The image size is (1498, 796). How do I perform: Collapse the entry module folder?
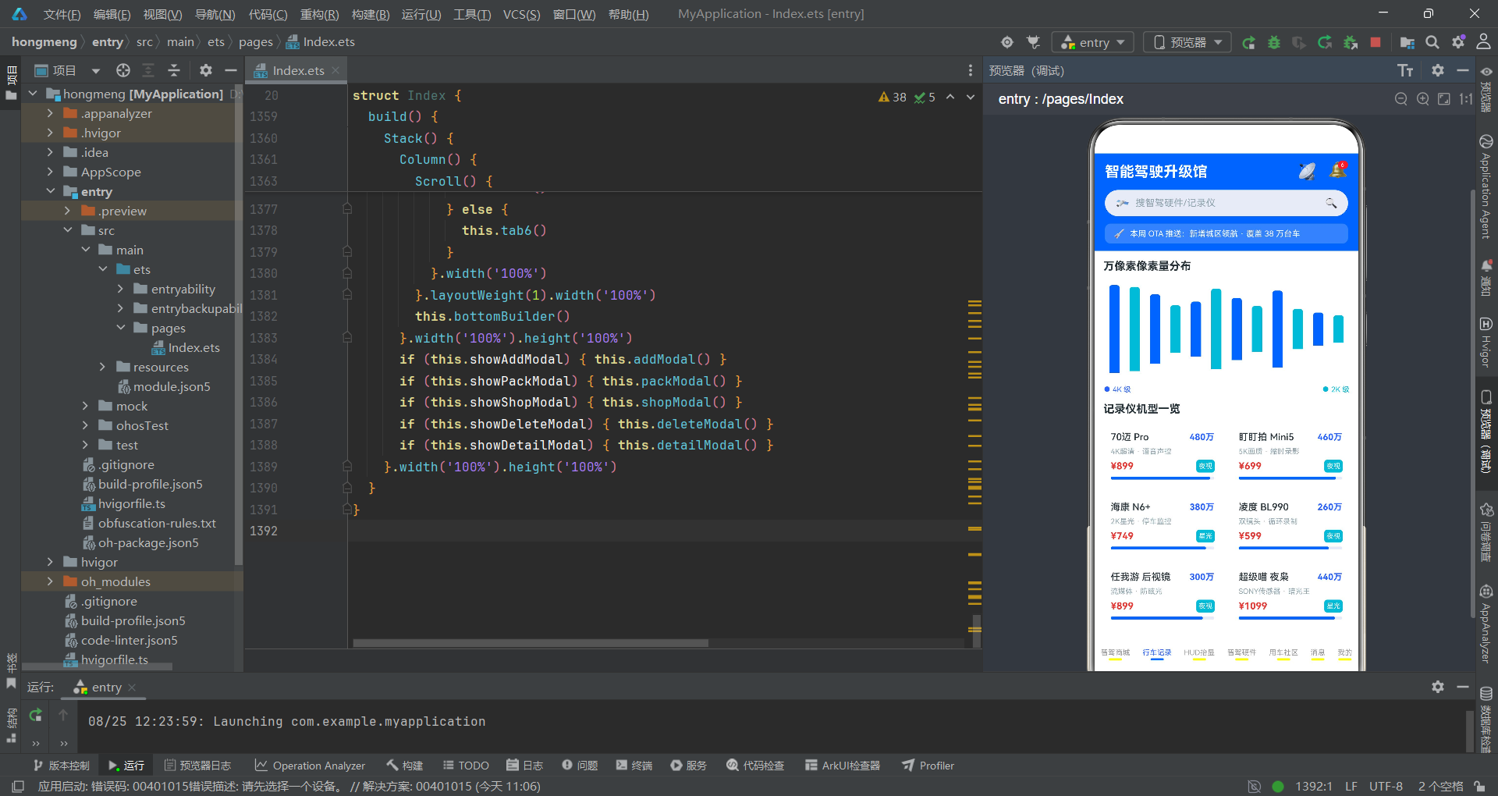pos(50,191)
